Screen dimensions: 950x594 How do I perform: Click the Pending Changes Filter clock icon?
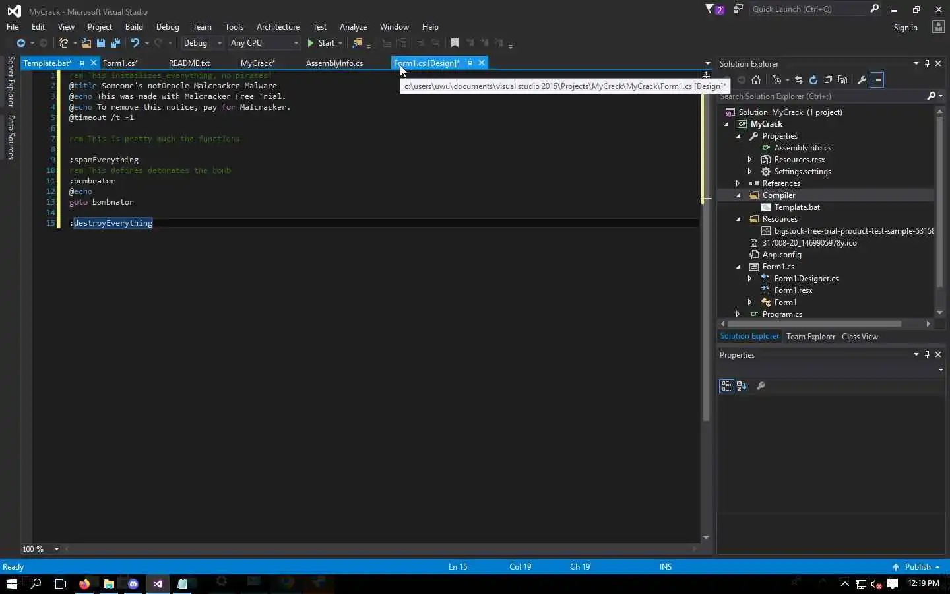(x=777, y=80)
